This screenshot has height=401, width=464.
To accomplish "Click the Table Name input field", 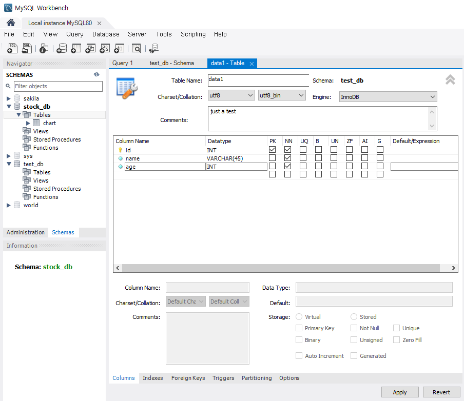I will click(x=258, y=80).
